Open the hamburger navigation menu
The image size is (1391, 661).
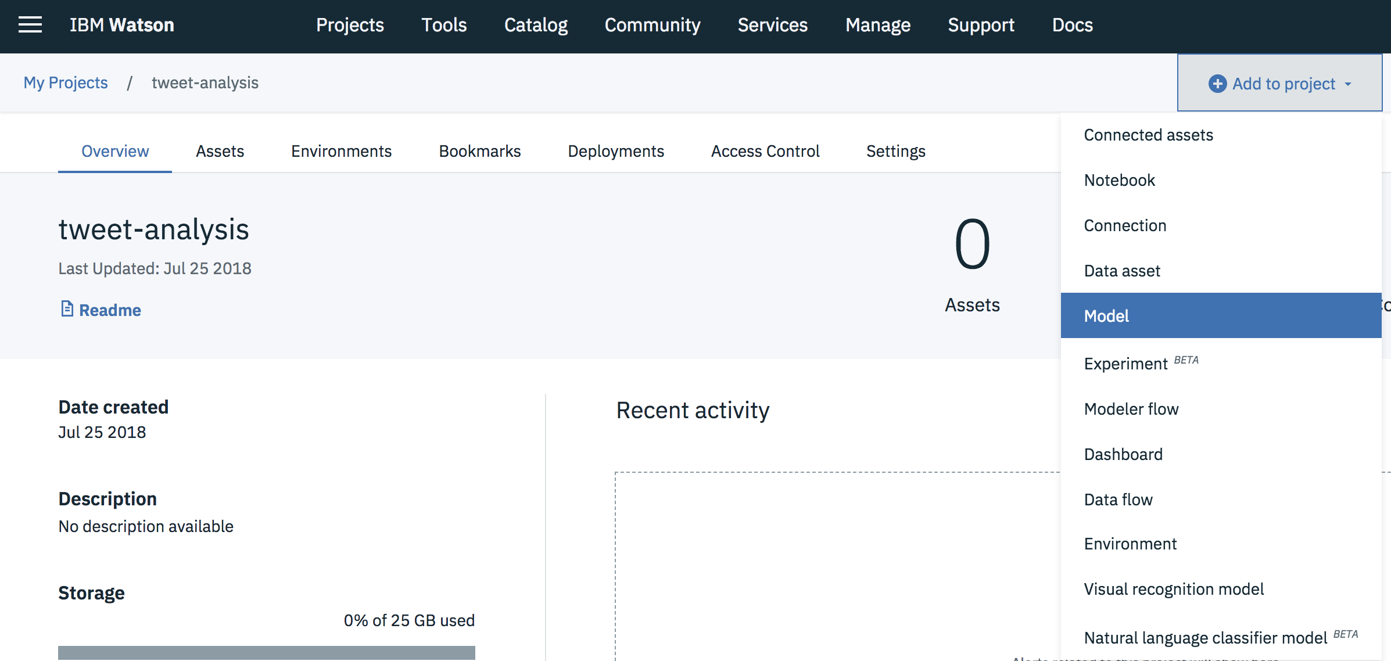coord(30,25)
